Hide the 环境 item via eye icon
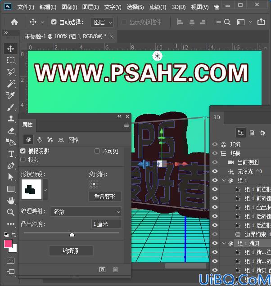The image size is (271, 286). 215,144
